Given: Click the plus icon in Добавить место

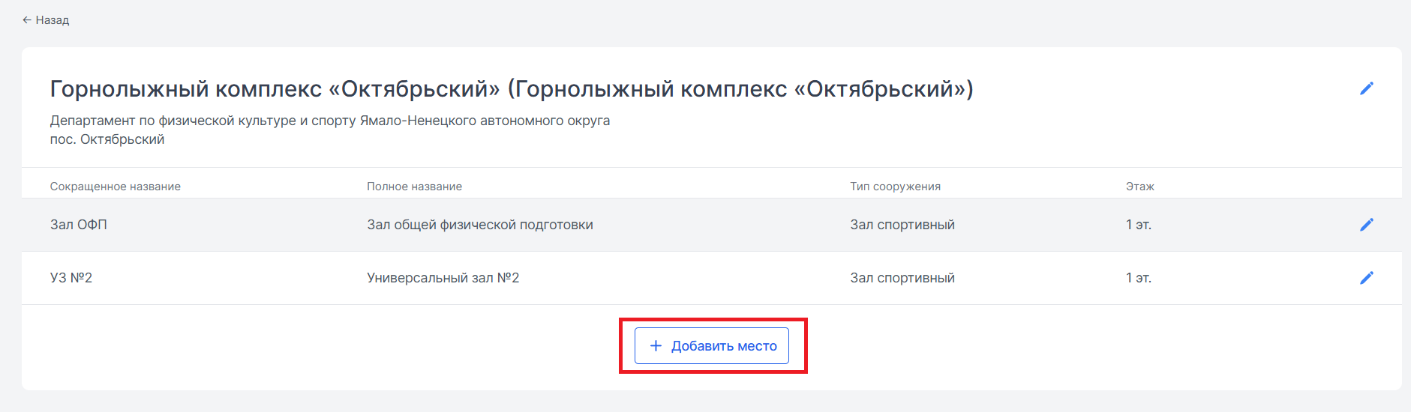Looking at the screenshot, I should 656,346.
